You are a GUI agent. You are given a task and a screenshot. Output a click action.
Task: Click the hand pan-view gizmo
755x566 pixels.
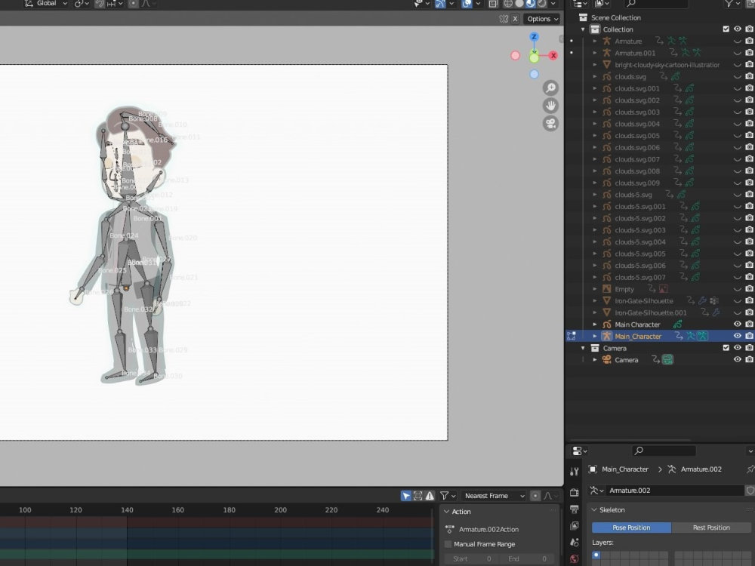pos(550,106)
